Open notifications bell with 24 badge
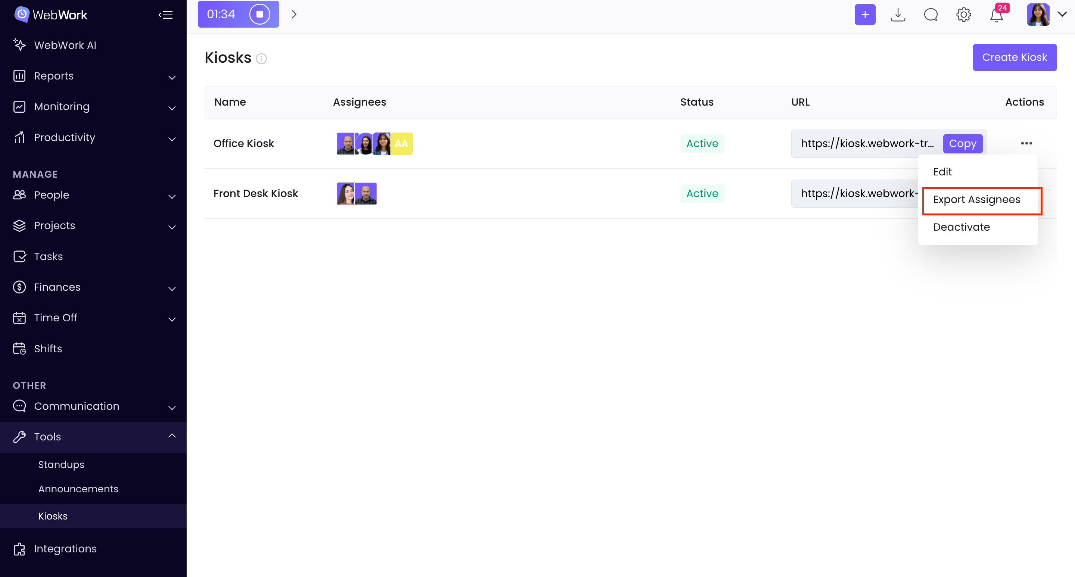This screenshot has height=577, width=1075. click(x=997, y=15)
